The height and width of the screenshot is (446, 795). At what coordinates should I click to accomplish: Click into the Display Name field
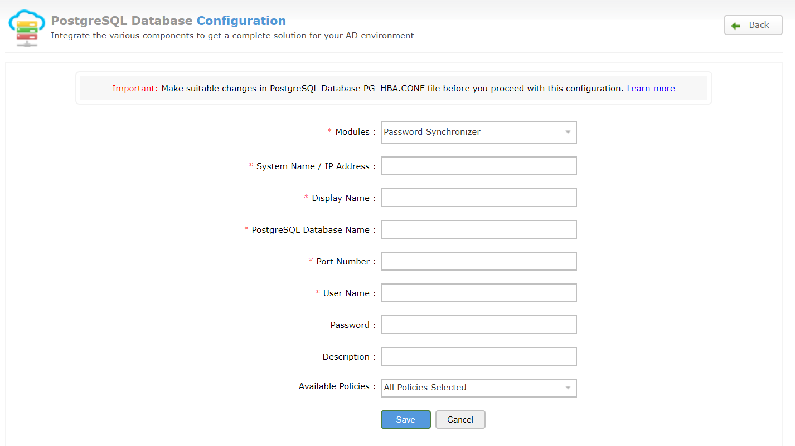pyautogui.click(x=478, y=198)
